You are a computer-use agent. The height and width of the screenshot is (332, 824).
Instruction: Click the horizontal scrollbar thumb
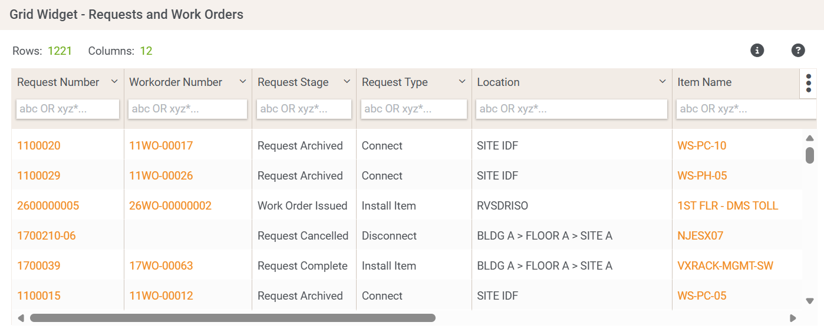coord(233,318)
